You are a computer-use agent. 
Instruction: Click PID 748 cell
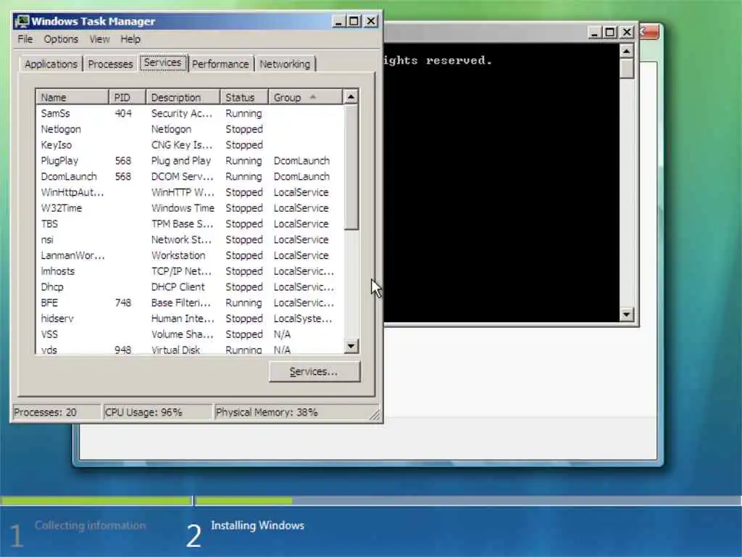tap(123, 302)
